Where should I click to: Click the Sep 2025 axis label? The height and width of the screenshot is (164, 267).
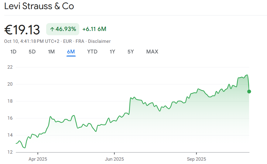pos(197,159)
